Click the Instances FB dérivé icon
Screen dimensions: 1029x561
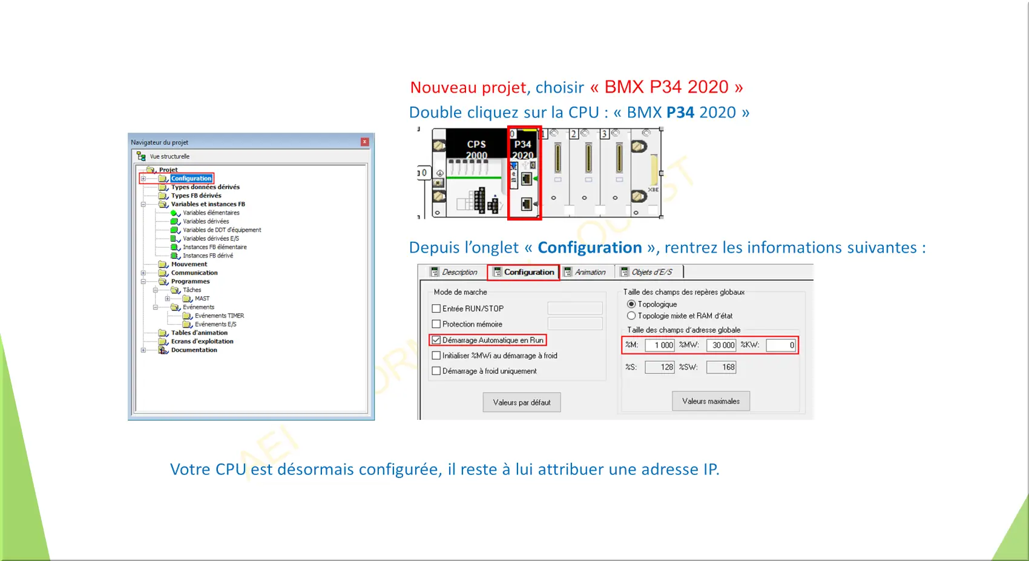(x=175, y=256)
